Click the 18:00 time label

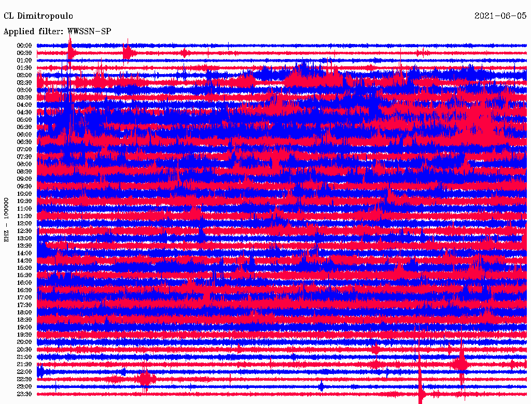(x=24, y=312)
